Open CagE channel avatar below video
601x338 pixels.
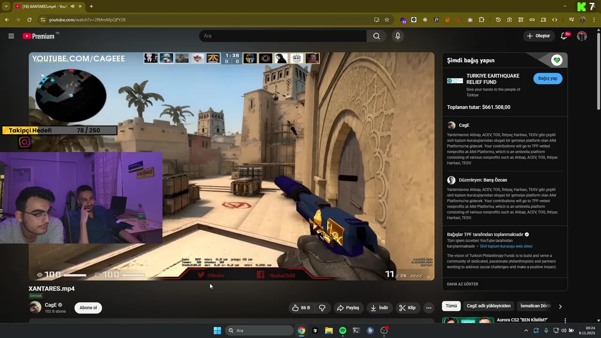click(x=35, y=307)
